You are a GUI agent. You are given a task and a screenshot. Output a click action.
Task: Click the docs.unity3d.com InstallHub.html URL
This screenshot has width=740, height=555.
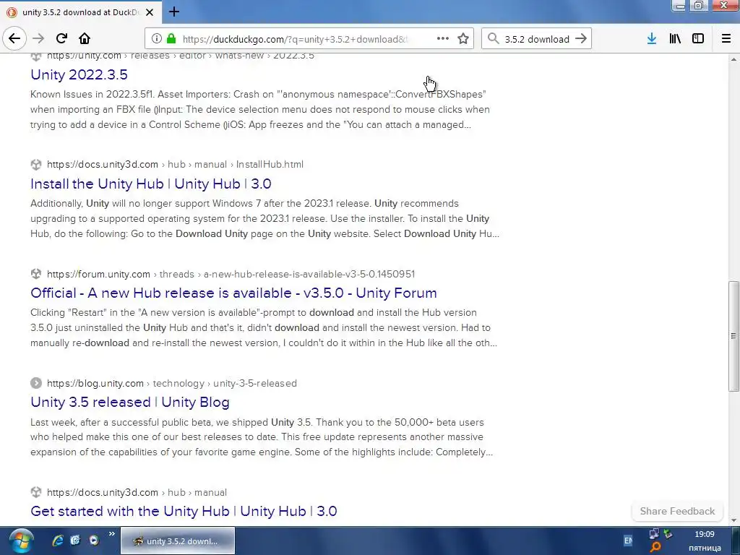tap(175, 164)
